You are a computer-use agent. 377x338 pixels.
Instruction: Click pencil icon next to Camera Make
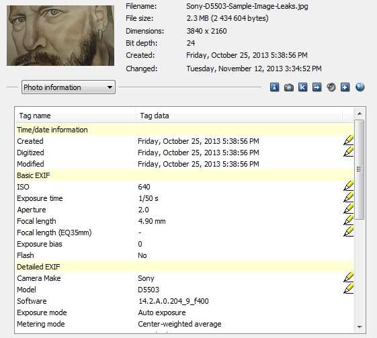tap(348, 278)
